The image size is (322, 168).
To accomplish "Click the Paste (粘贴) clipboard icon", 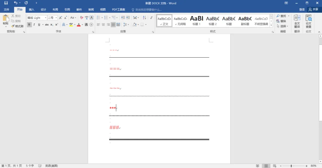I will click(x=6, y=20).
